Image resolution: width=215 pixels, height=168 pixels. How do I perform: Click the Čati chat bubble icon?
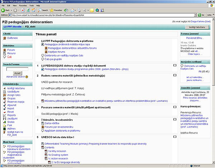[5, 57]
